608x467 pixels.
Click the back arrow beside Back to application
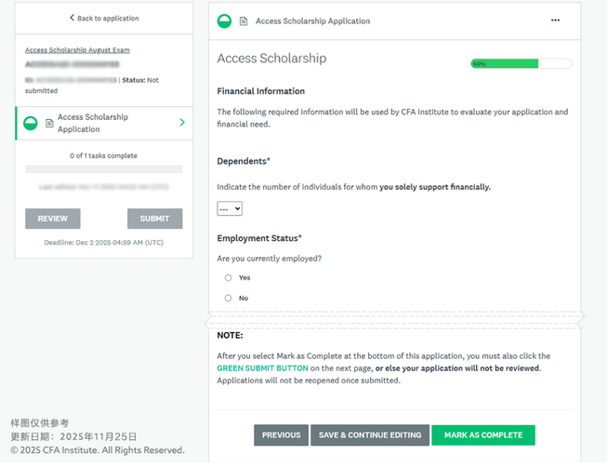(x=72, y=19)
